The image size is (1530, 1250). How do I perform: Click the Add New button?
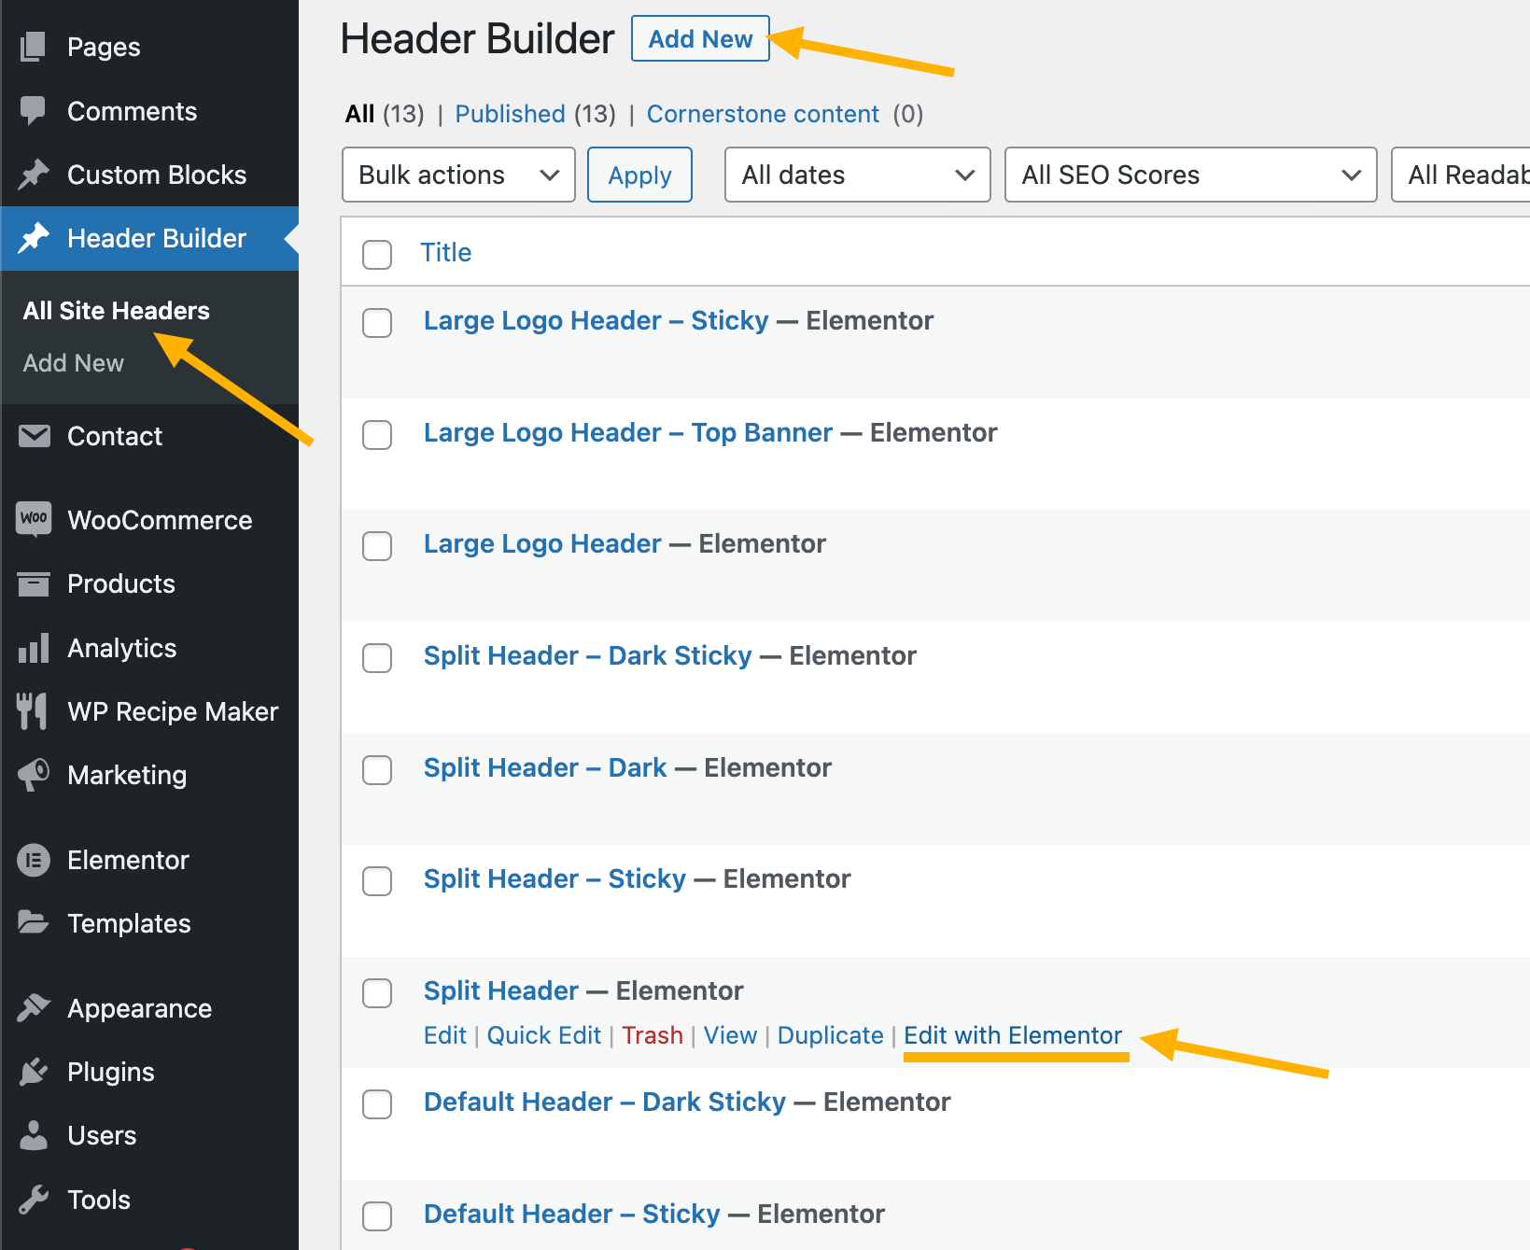coord(700,38)
